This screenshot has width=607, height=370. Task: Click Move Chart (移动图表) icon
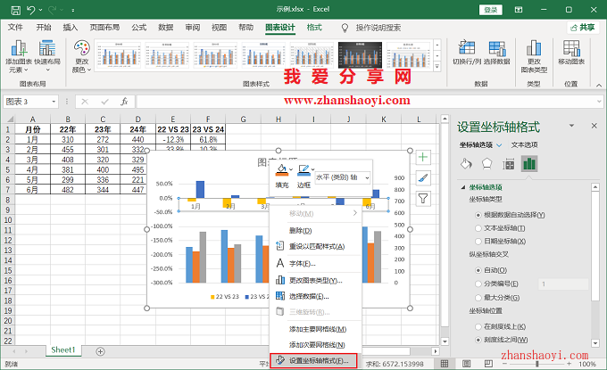[571, 53]
